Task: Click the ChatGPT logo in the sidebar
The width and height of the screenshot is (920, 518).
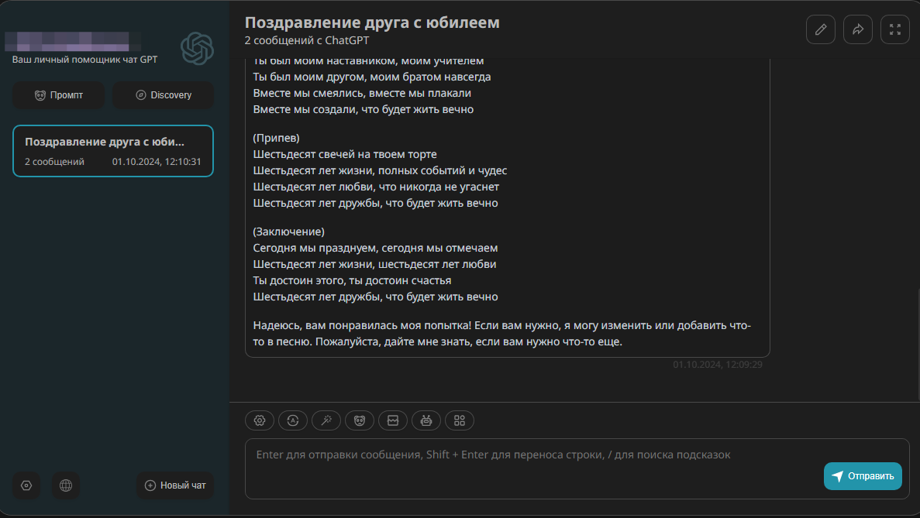Action: (197, 49)
